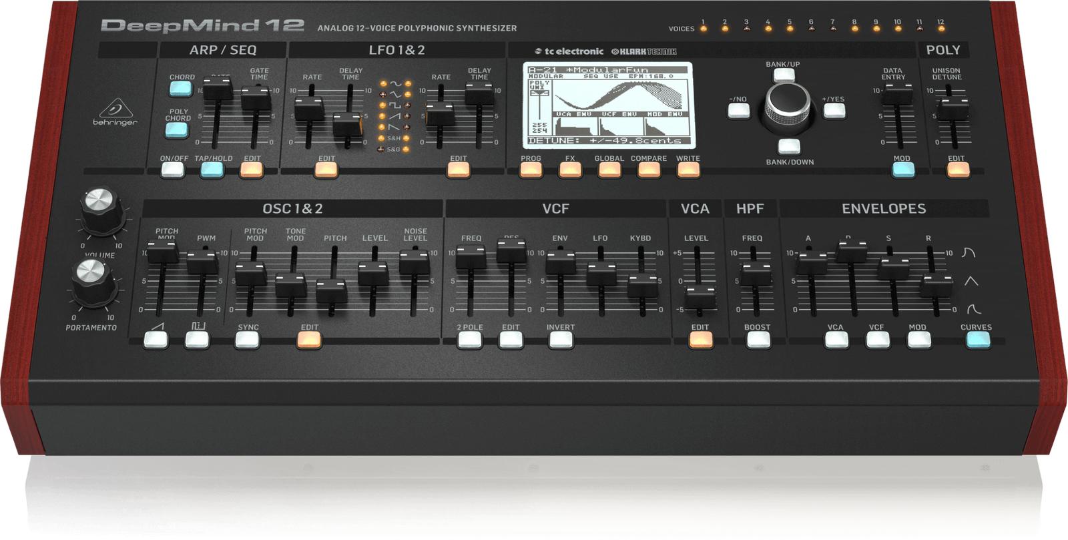The width and height of the screenshot is (1068, 540).
Task: Click the VCF FREQ slider cap
Action: click(471, 257)
